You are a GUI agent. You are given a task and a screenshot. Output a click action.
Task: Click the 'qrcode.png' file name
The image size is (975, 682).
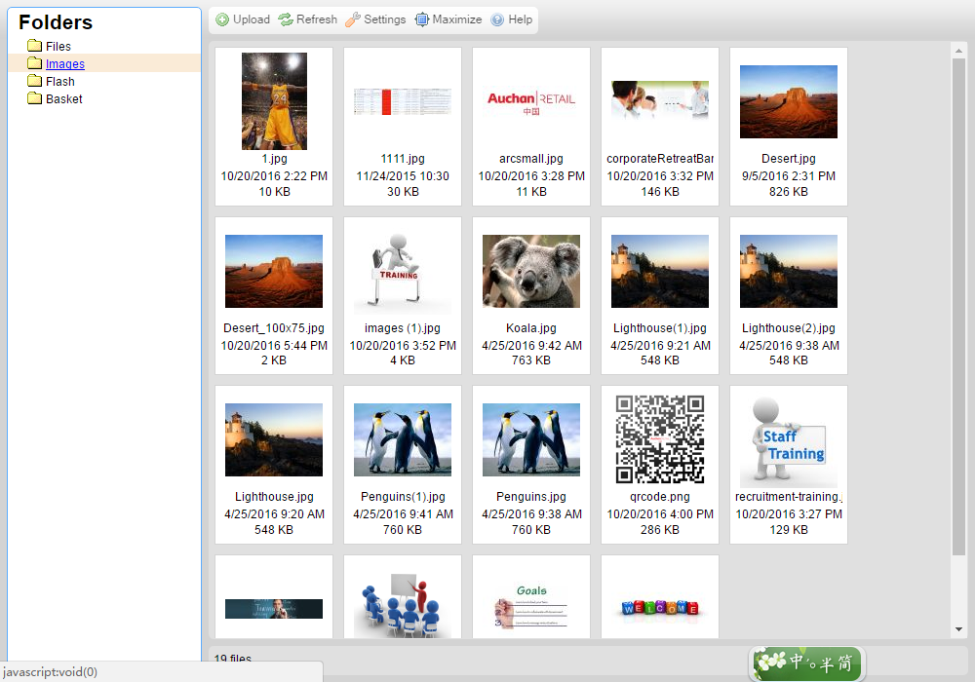point(660,497)
